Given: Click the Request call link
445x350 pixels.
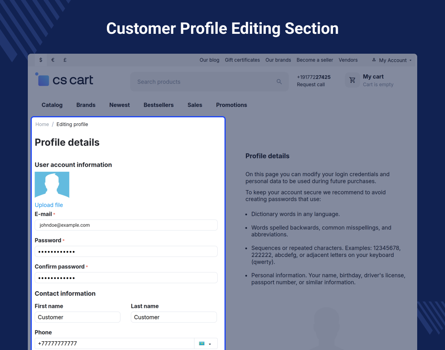Looking at the screenshot, I should coord(311,84).
